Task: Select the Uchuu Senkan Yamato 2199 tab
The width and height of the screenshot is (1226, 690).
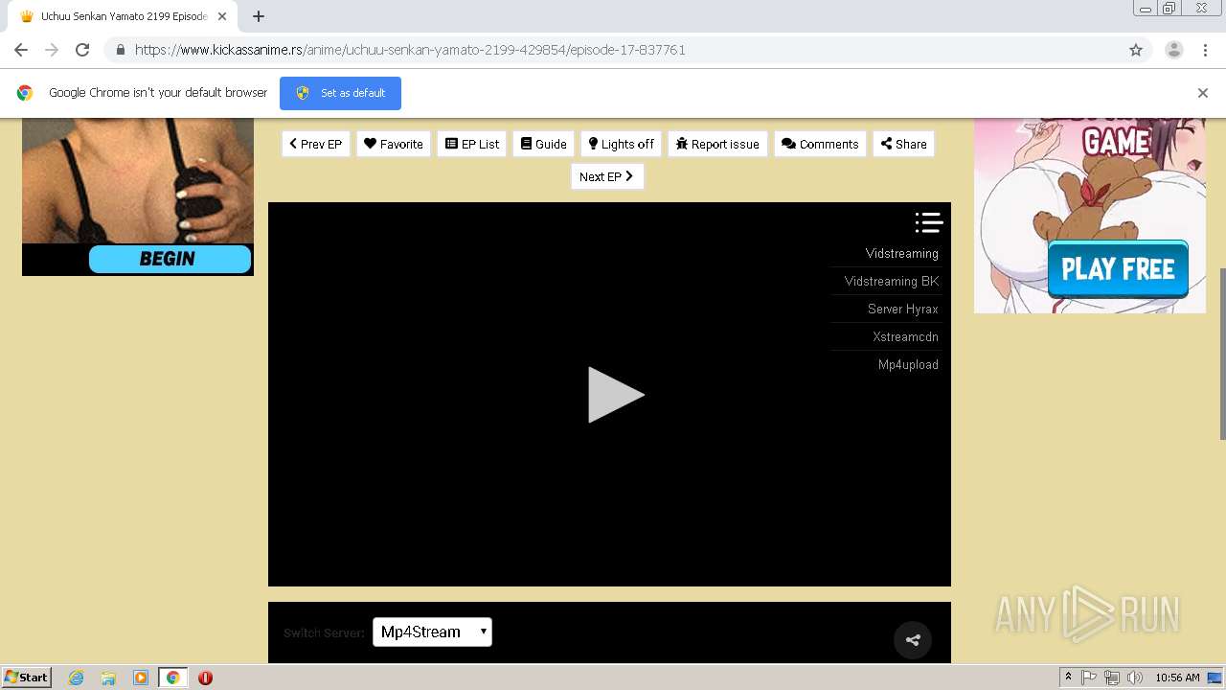Action: tap(123, 16)
